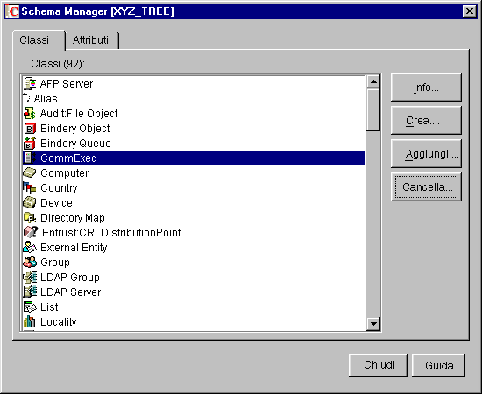Click the Alias class icon
This screenshot has height=394, width=482.
27,98
